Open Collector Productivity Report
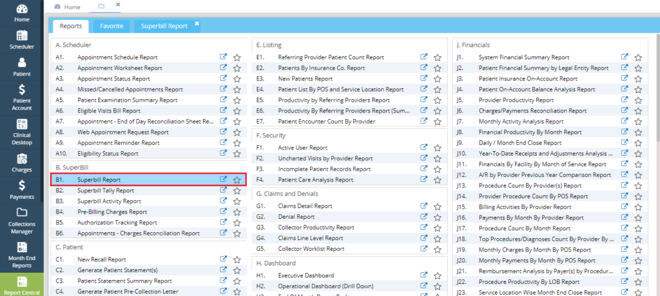Viewport: 660px width, 296px height. (x=316, y=227)
